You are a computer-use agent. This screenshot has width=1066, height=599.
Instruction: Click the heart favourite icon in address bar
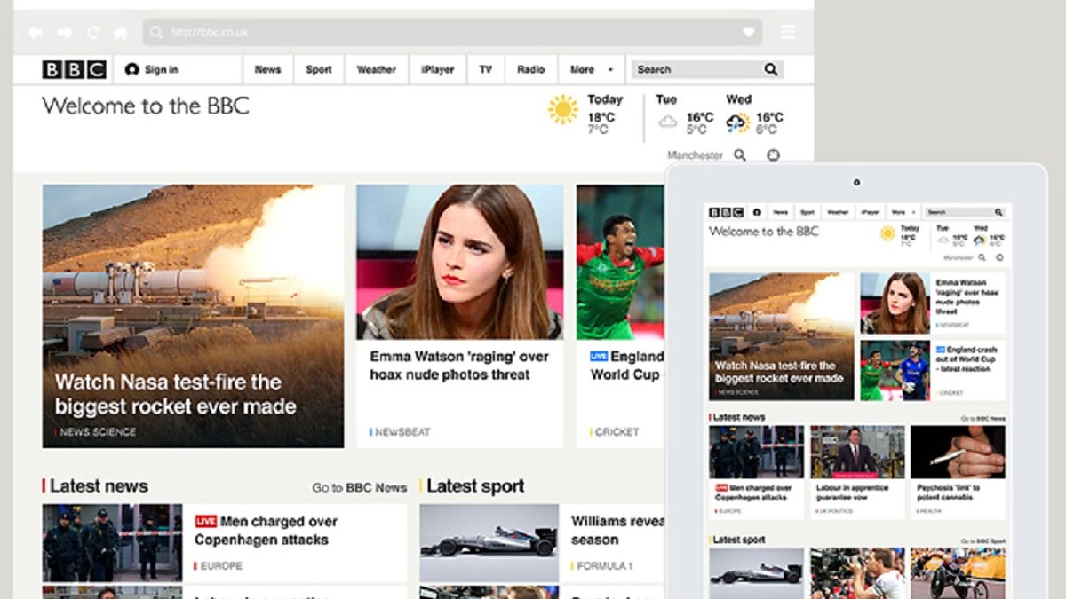(x=749, y=33)
